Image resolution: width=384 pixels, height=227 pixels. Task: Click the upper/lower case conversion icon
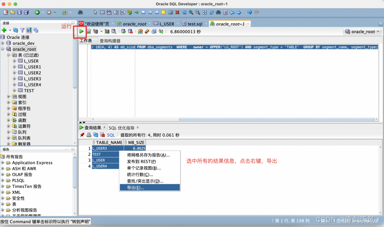[x=161, y=31]
